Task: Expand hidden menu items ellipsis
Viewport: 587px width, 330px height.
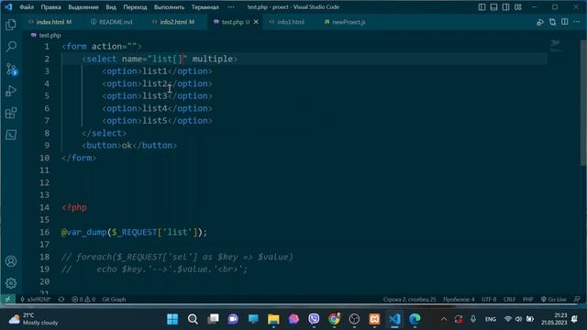Action: coord(231,7)
